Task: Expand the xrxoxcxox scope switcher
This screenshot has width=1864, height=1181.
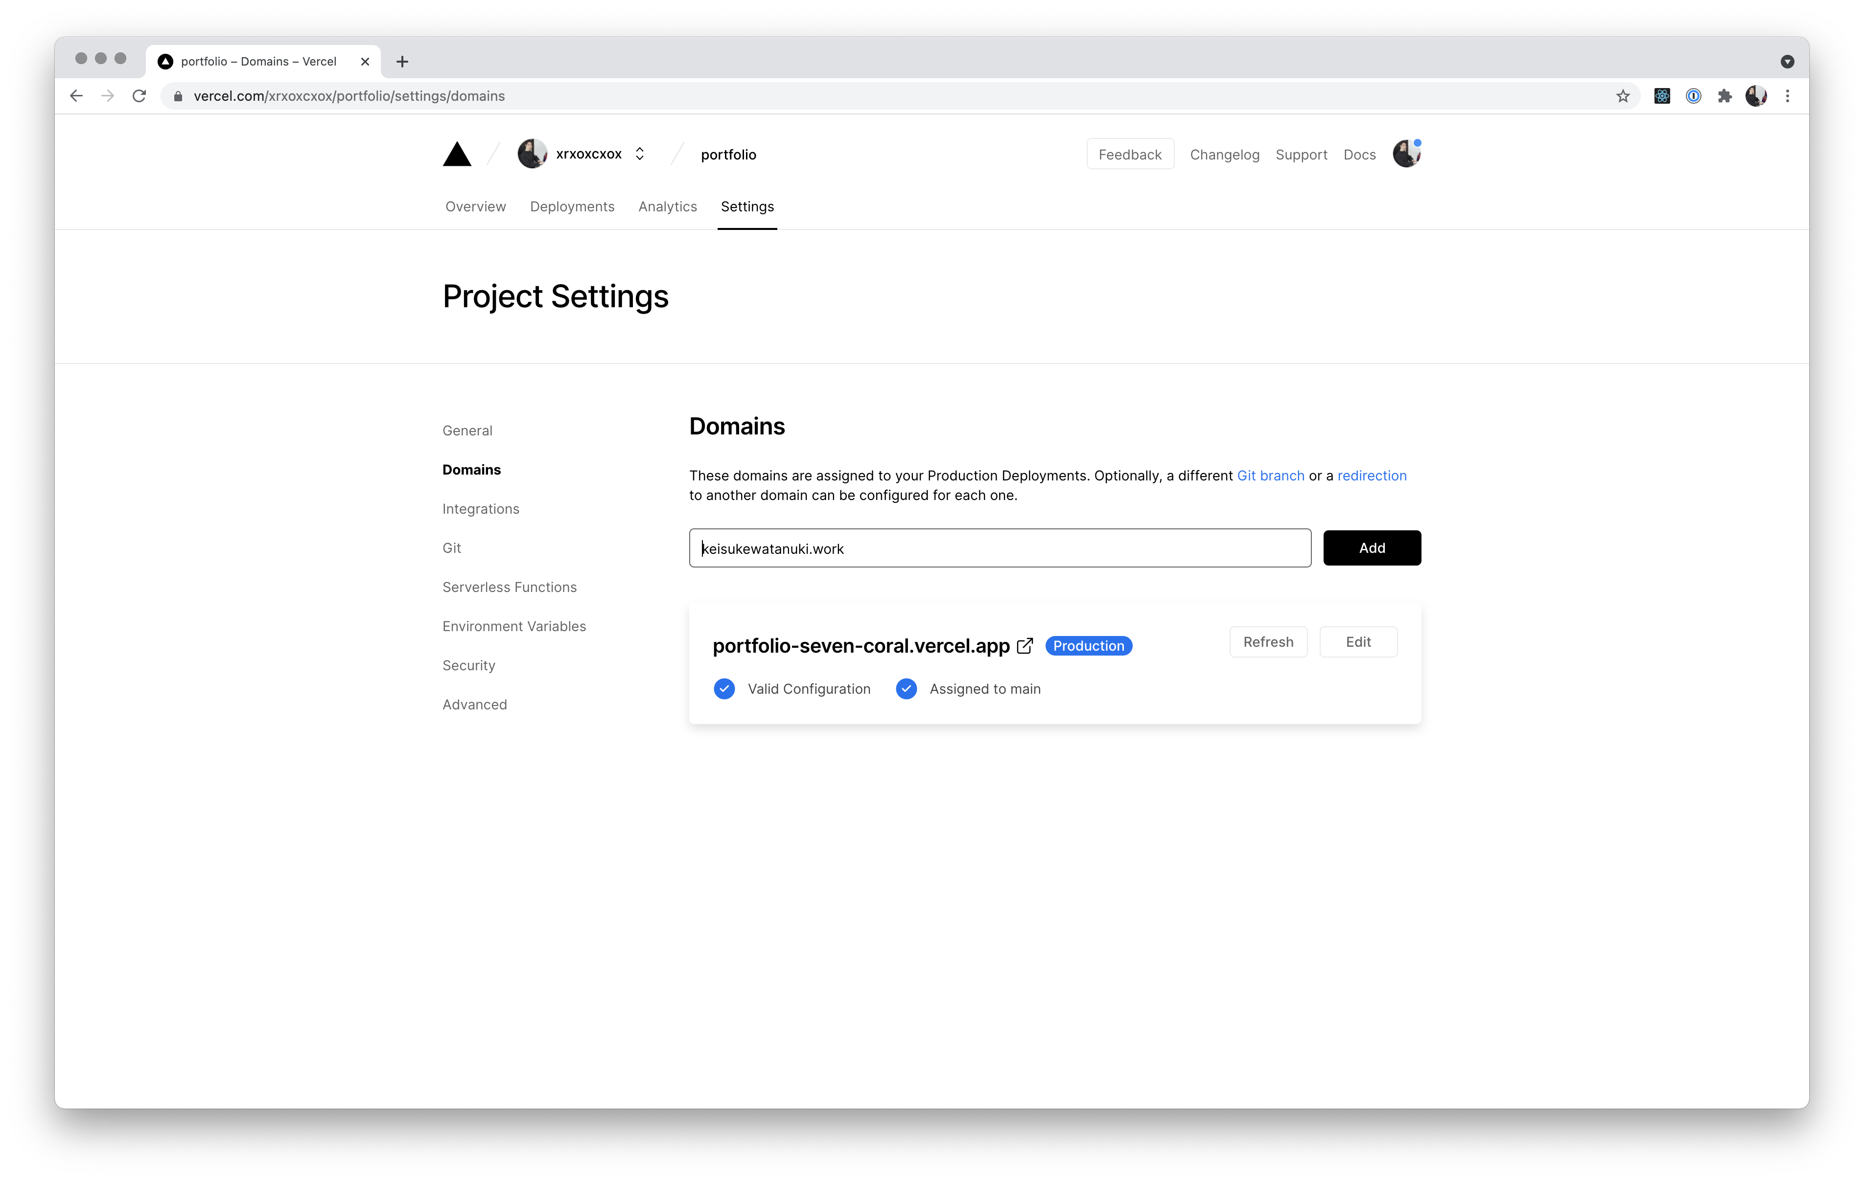Action: pos(639,154)
